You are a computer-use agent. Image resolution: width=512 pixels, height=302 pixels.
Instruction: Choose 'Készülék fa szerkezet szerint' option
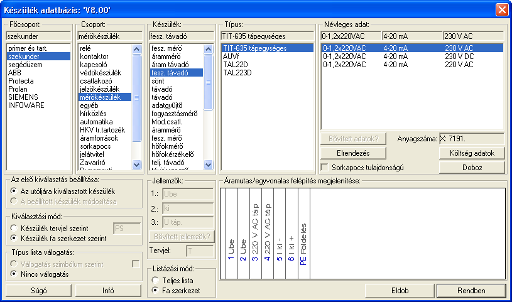tap(14, 239)
